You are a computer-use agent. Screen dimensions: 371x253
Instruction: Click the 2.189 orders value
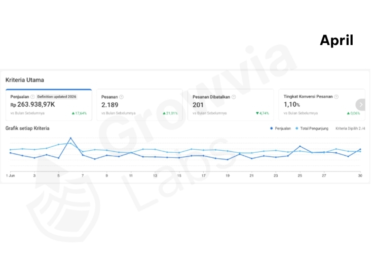(x=110, y=105)
